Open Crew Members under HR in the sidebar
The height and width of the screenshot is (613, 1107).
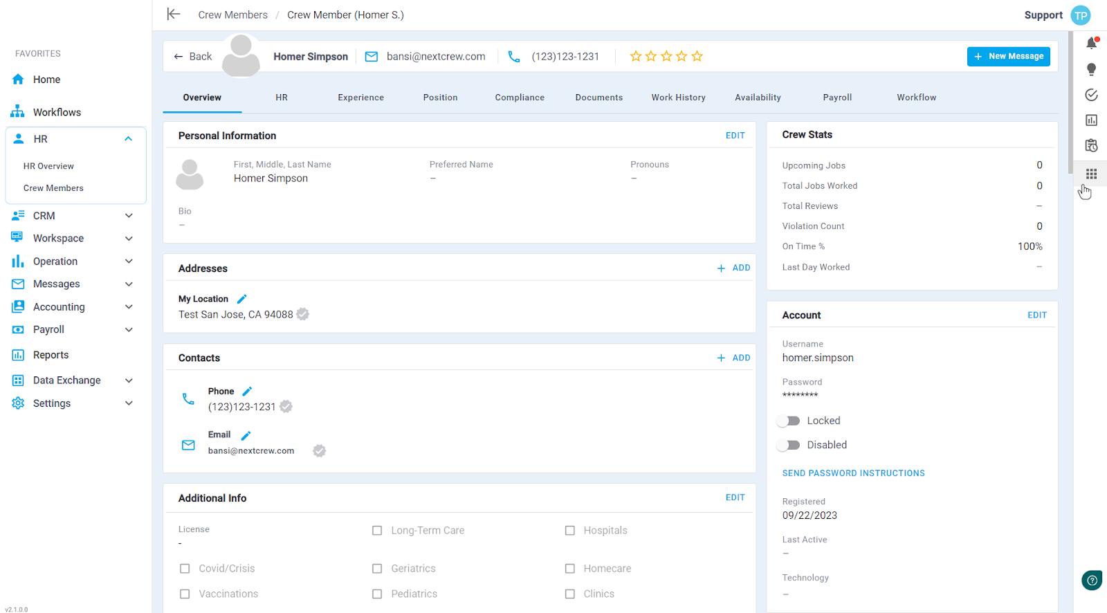coord(53,188)
